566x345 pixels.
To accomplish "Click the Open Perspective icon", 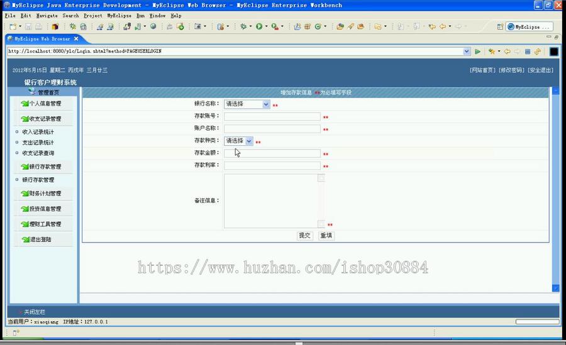I will (x=500, y=26).
